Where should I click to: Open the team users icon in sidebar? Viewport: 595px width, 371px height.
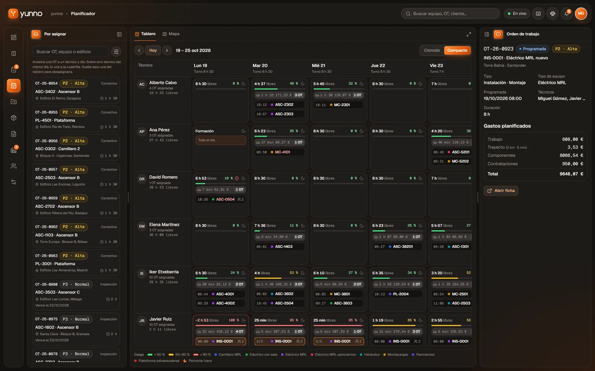[14, 166]
